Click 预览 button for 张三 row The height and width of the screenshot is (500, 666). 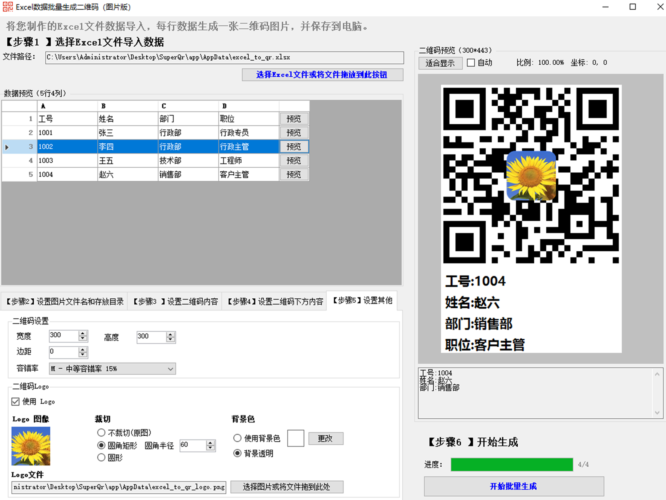[x=294, y=133]
